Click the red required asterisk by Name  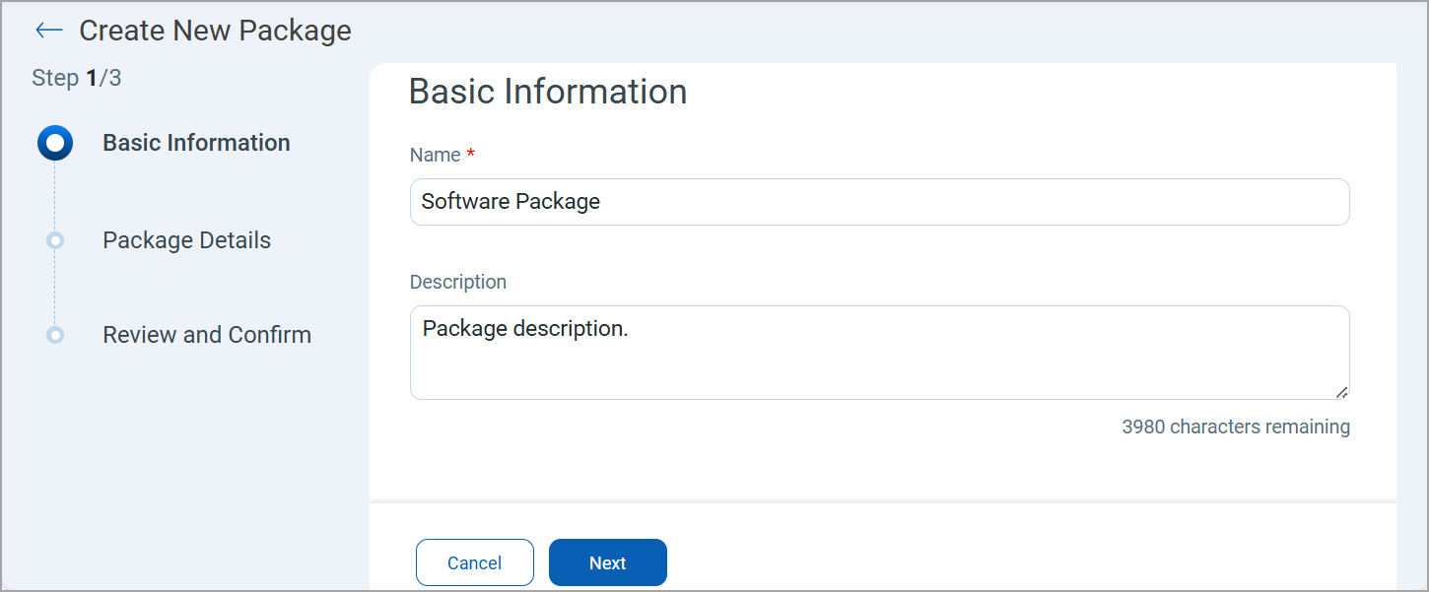(x=471, y=155)
